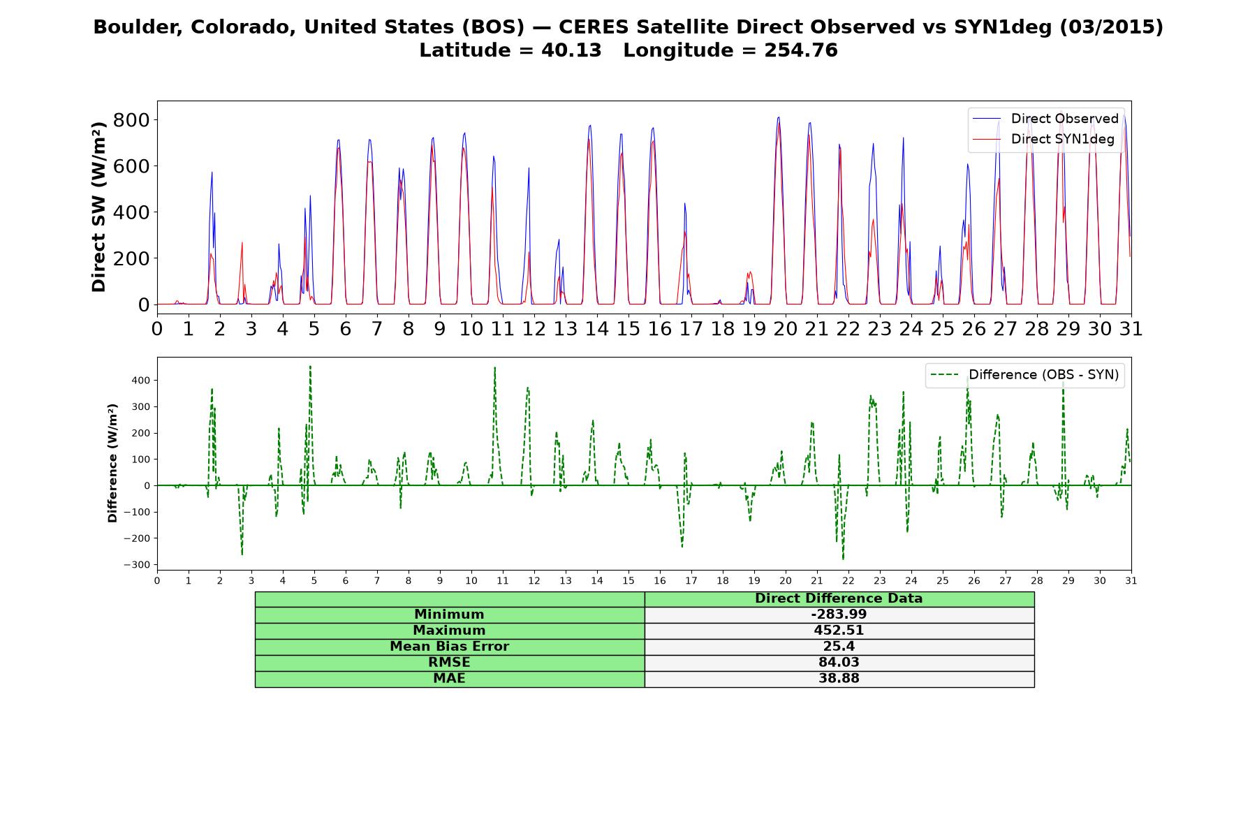Select the Minimum row label cell
The image size is (1257, 838).
click(x=450, y=615)
